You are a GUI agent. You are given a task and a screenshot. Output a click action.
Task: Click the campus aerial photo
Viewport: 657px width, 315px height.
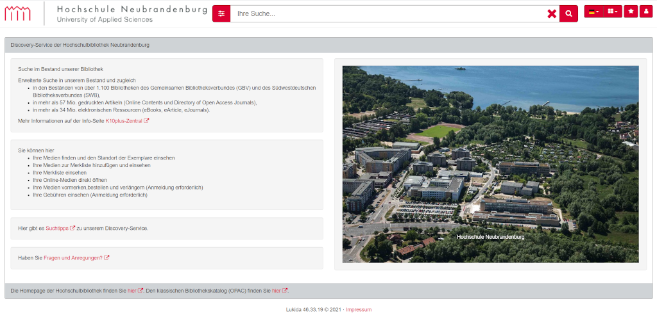[x=490, y=164]
